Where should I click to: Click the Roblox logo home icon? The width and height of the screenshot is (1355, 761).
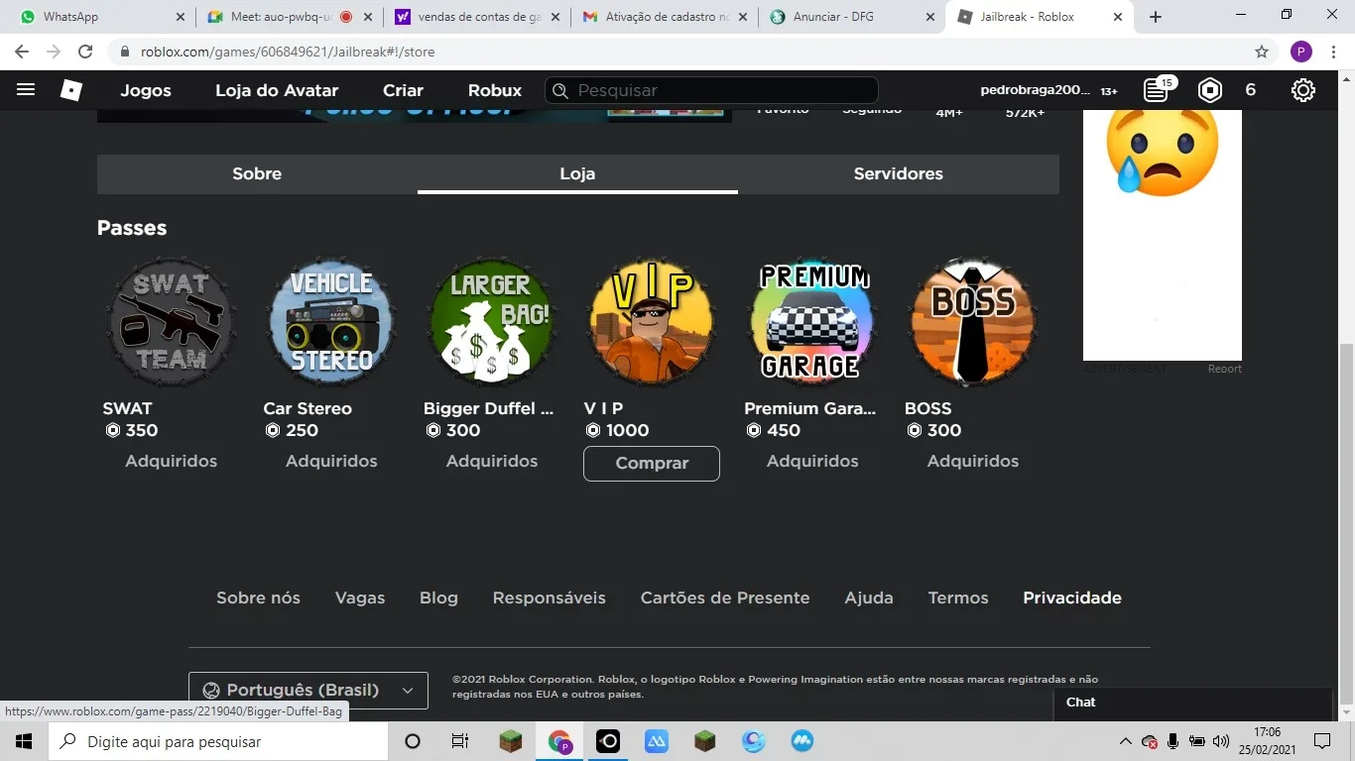click(x=71, y=90)
